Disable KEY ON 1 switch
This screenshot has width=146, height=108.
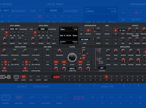(5, 68)
